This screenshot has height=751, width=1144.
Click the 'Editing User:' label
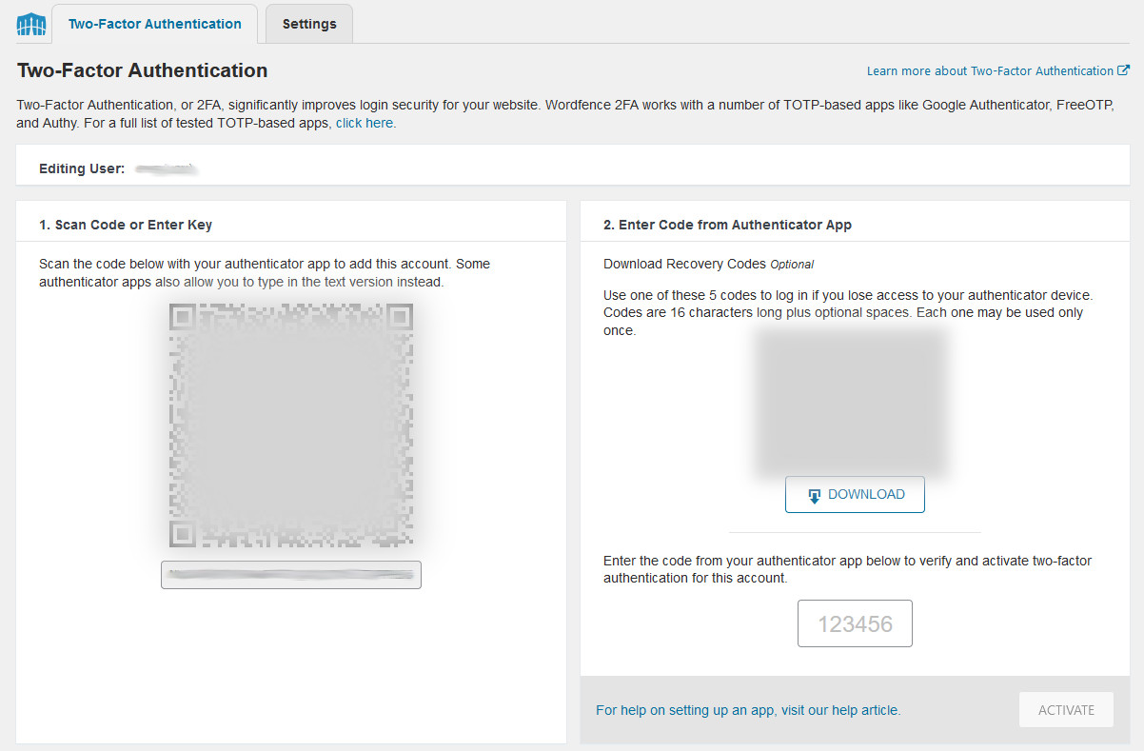tap(82, 168)
